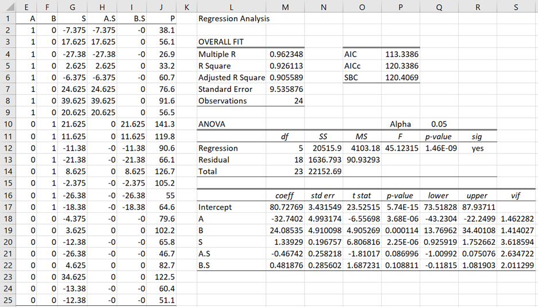The width and height of the screenshot is (538, 307).
Task: Select the SBC value 120.4069
Action: [x=401, y=78]
